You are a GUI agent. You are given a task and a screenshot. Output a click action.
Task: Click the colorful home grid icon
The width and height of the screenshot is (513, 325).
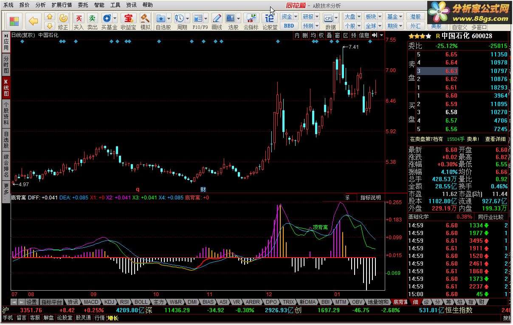click(14, 21)
